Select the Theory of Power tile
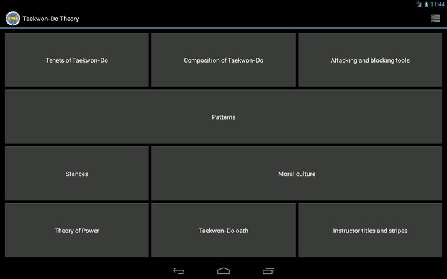The image size is (447, 279). pos(77,230)
